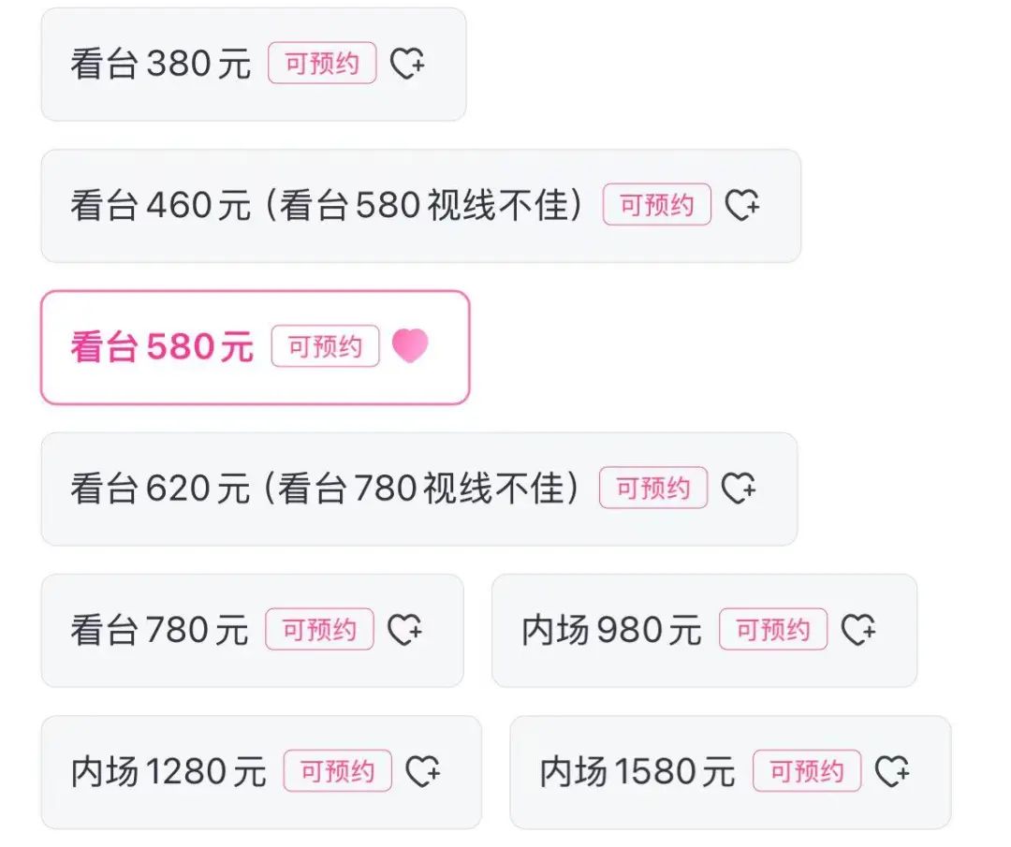Choose 看台 460元 (看台580视线不佳) option
The width and height of the screenshot is (1011, 847).
coord(421,206)
